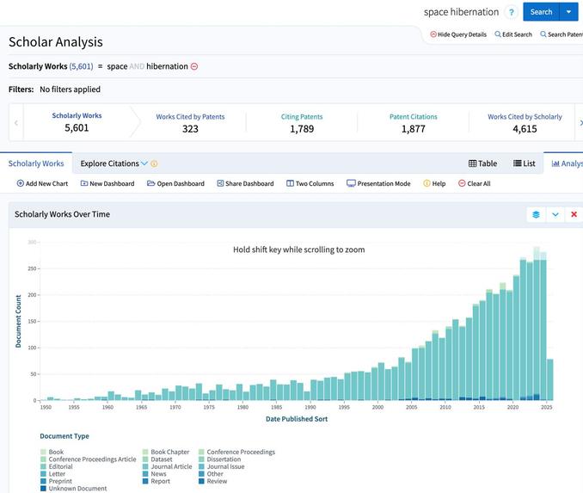Toggle Preprint series in legend
Viewport: 583px width, 493px height.
coord(57,481)
